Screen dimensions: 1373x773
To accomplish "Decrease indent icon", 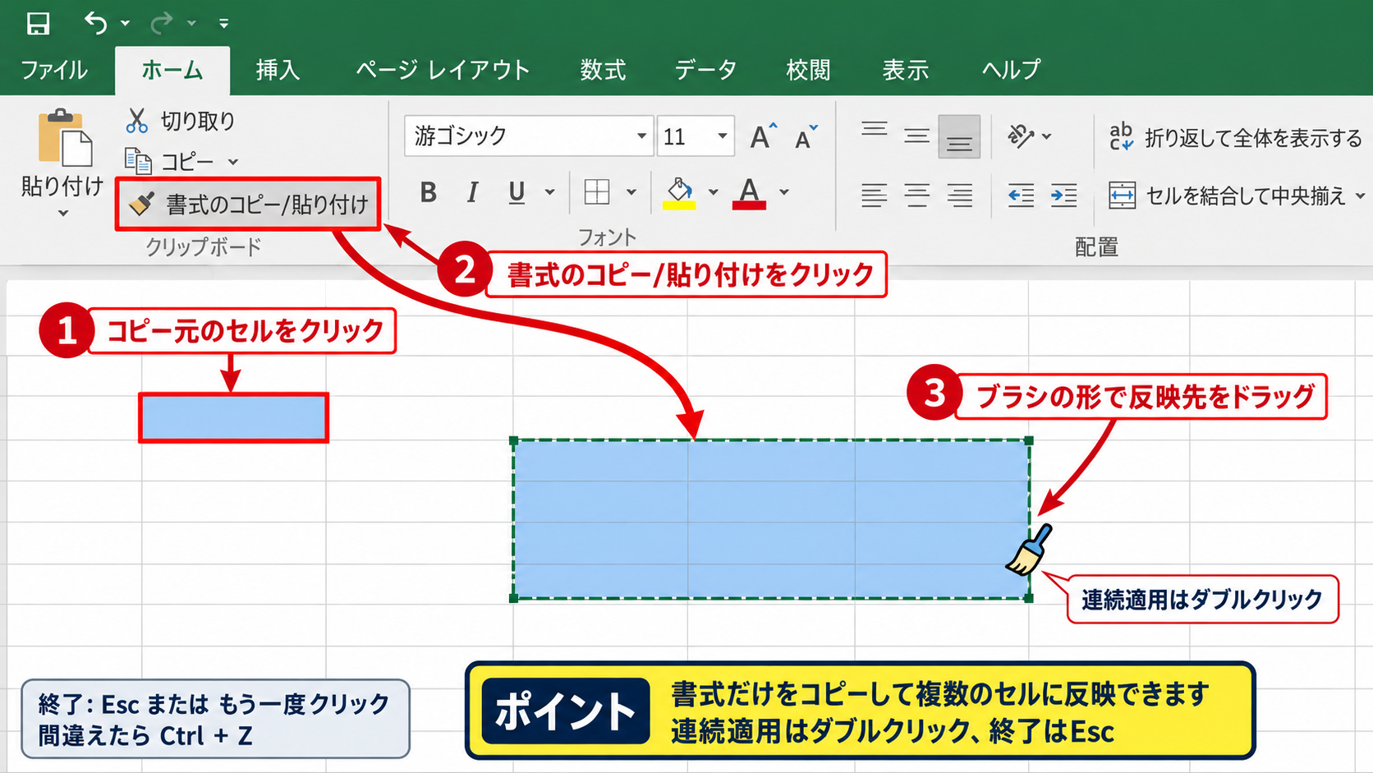I will [1021, 196].
